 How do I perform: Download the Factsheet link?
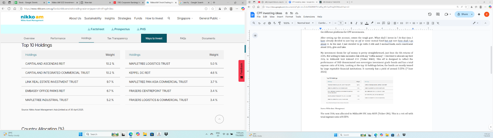coord(96,29)
